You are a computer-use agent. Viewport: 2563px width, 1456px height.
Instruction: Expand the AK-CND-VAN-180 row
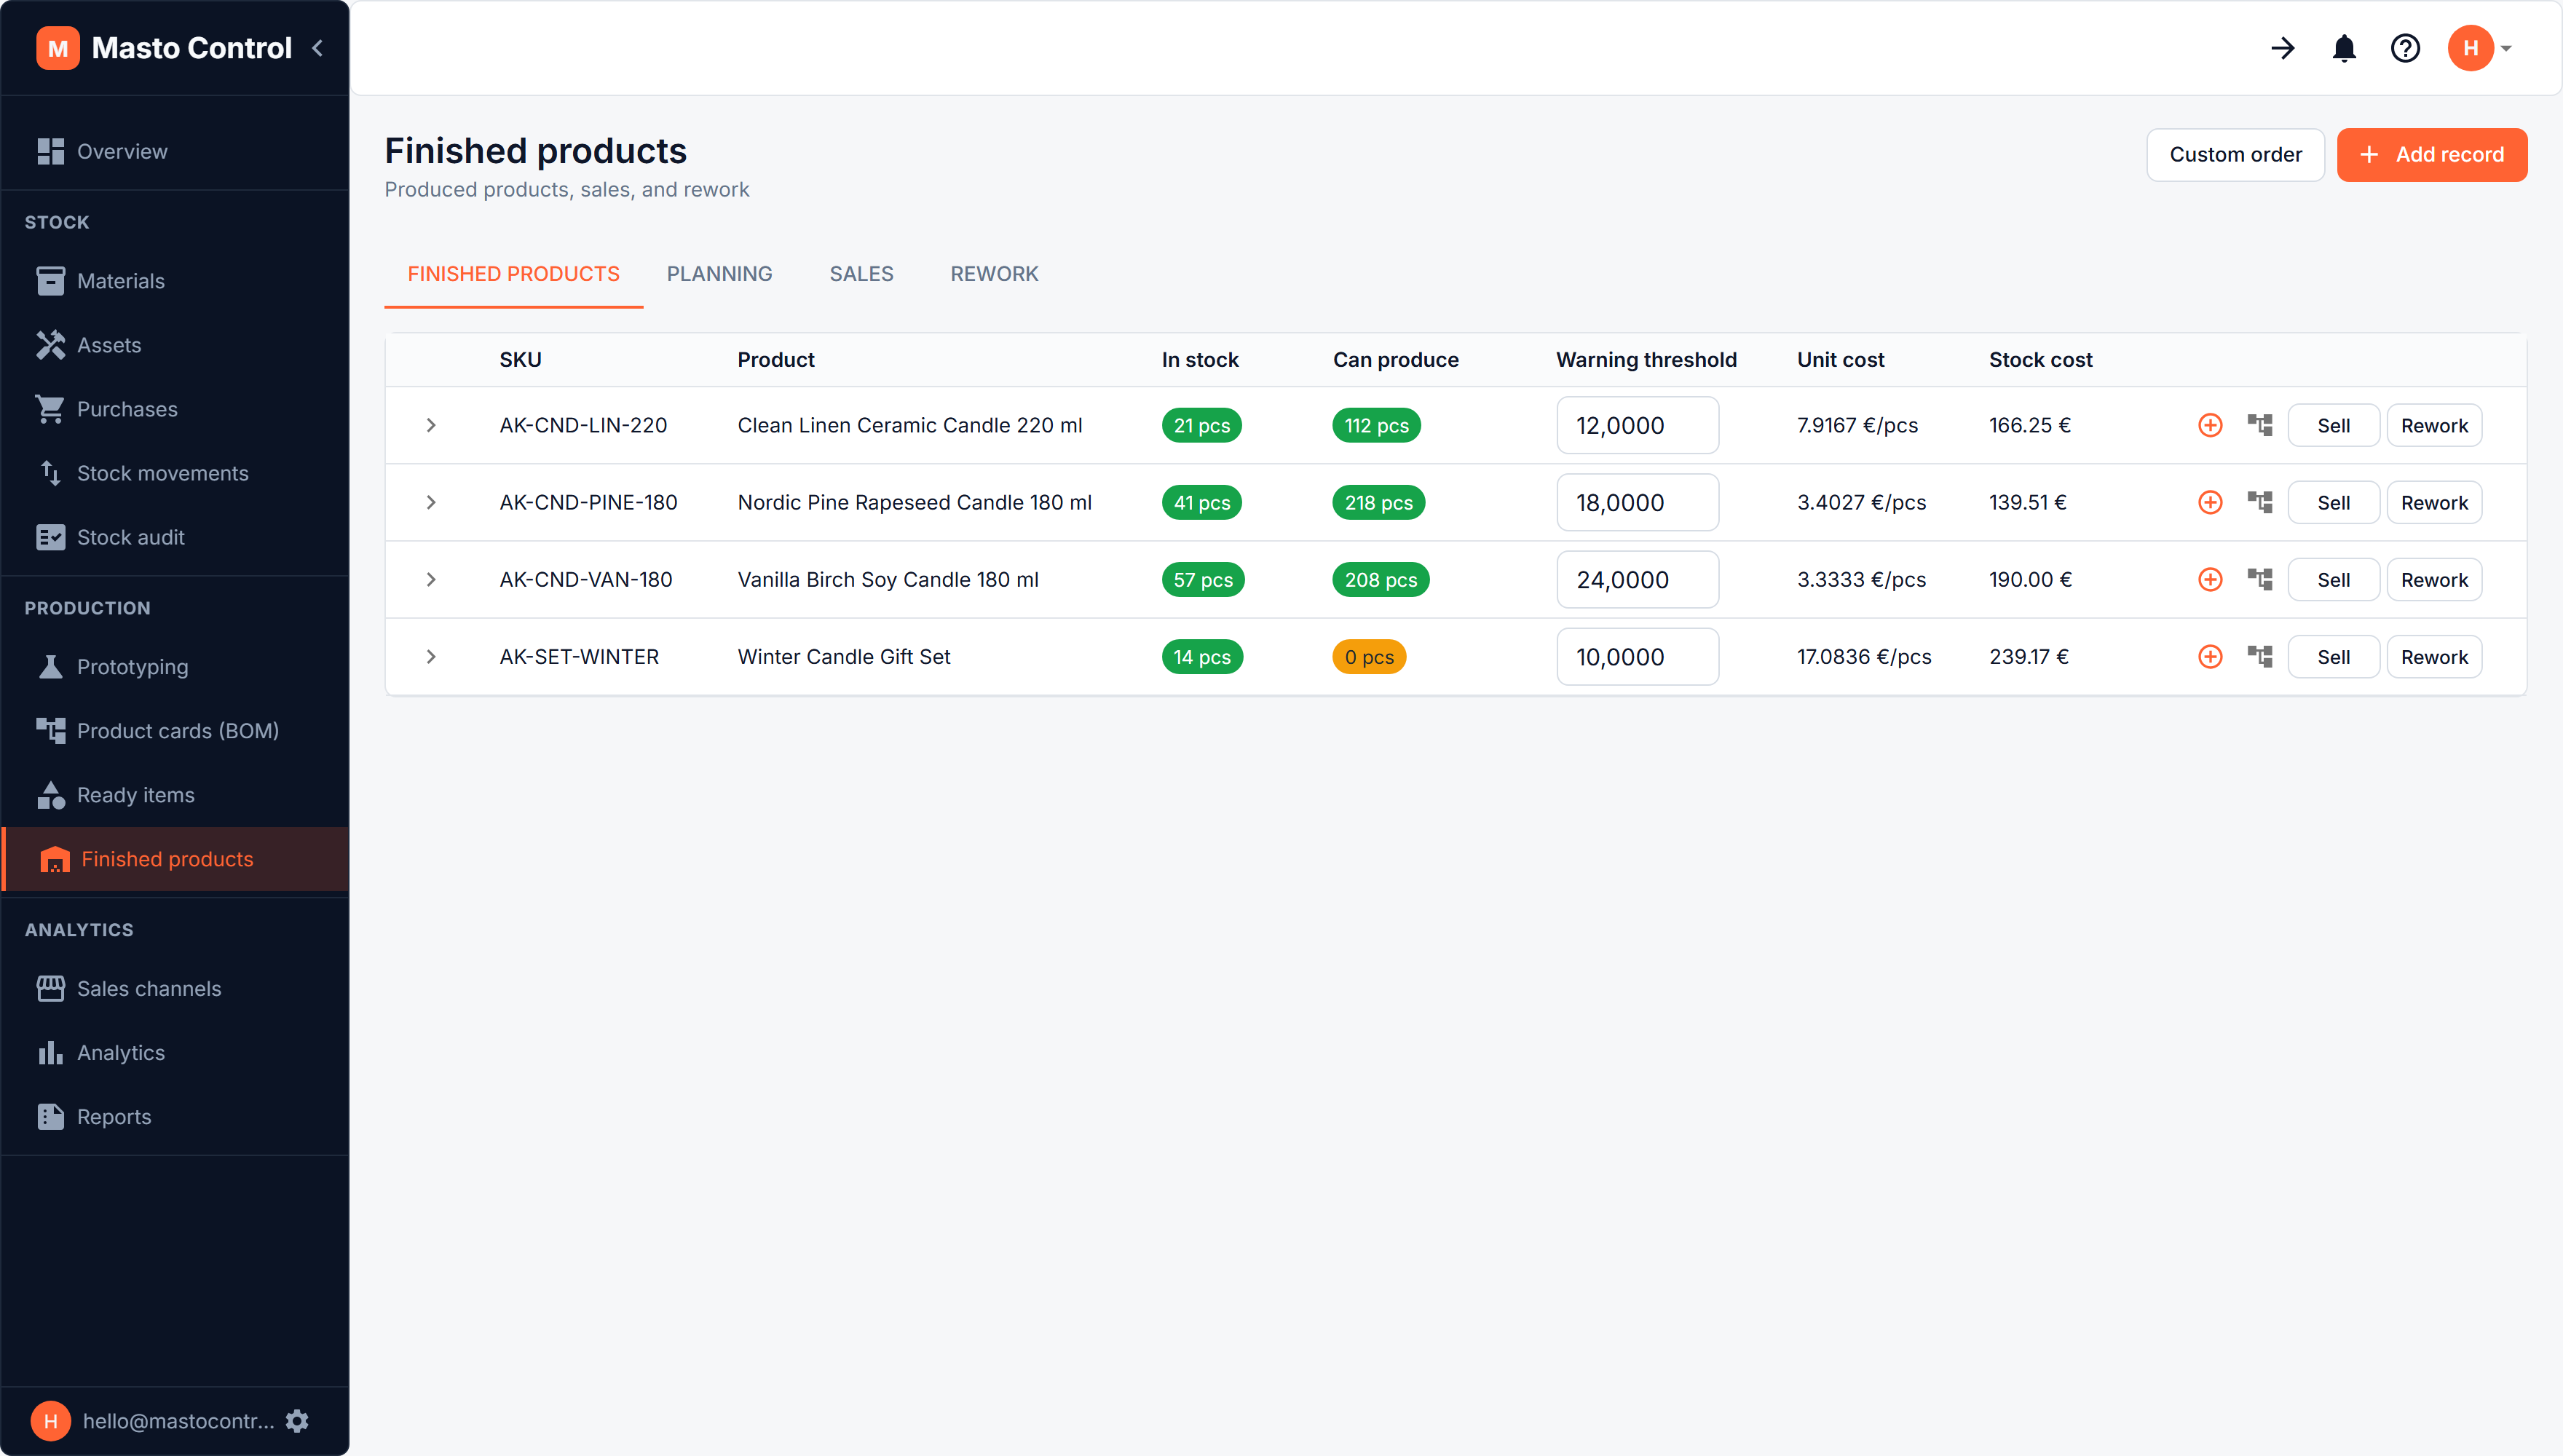pyautogui.click(x=431, y=579)
